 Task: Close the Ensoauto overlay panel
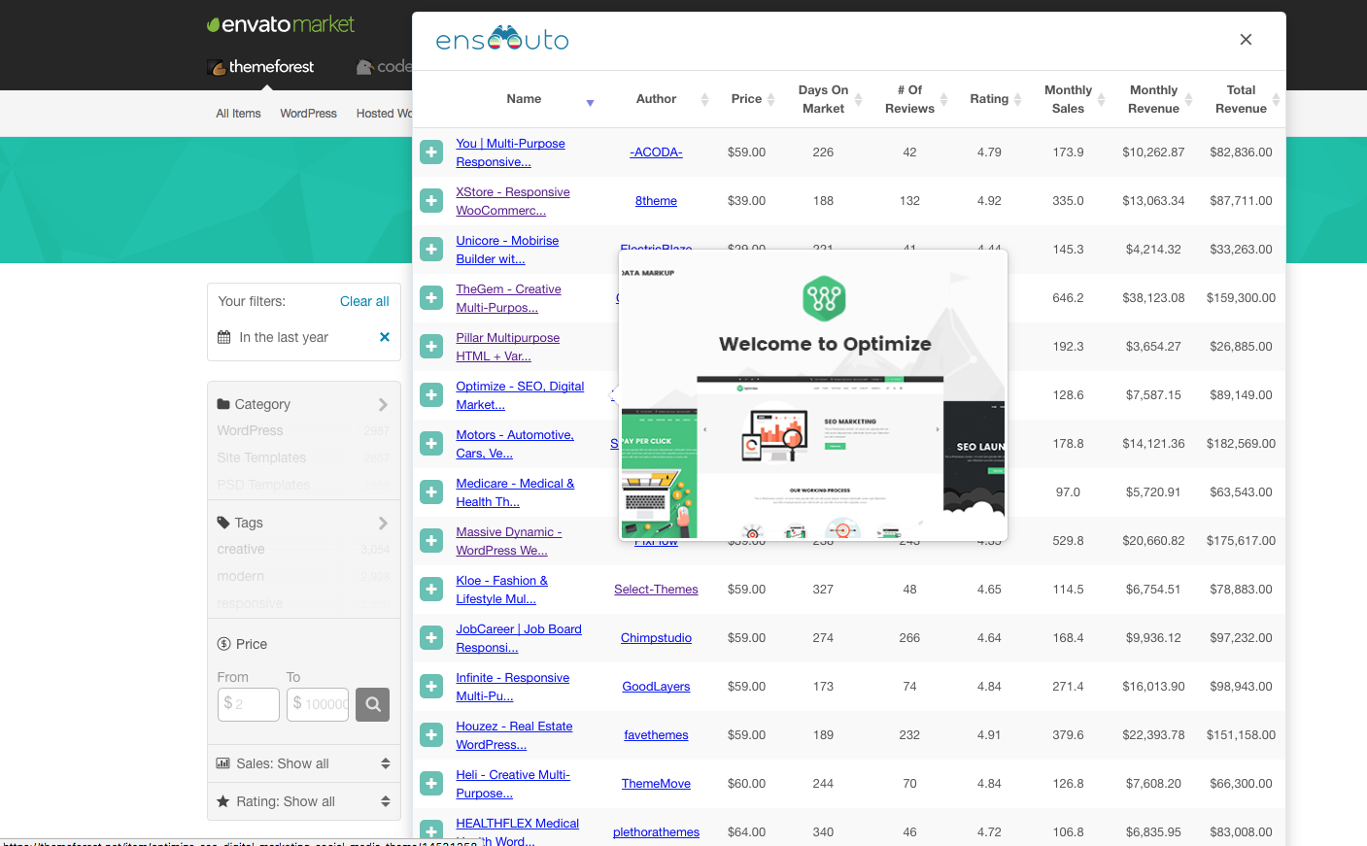(x=1246, y=40)
